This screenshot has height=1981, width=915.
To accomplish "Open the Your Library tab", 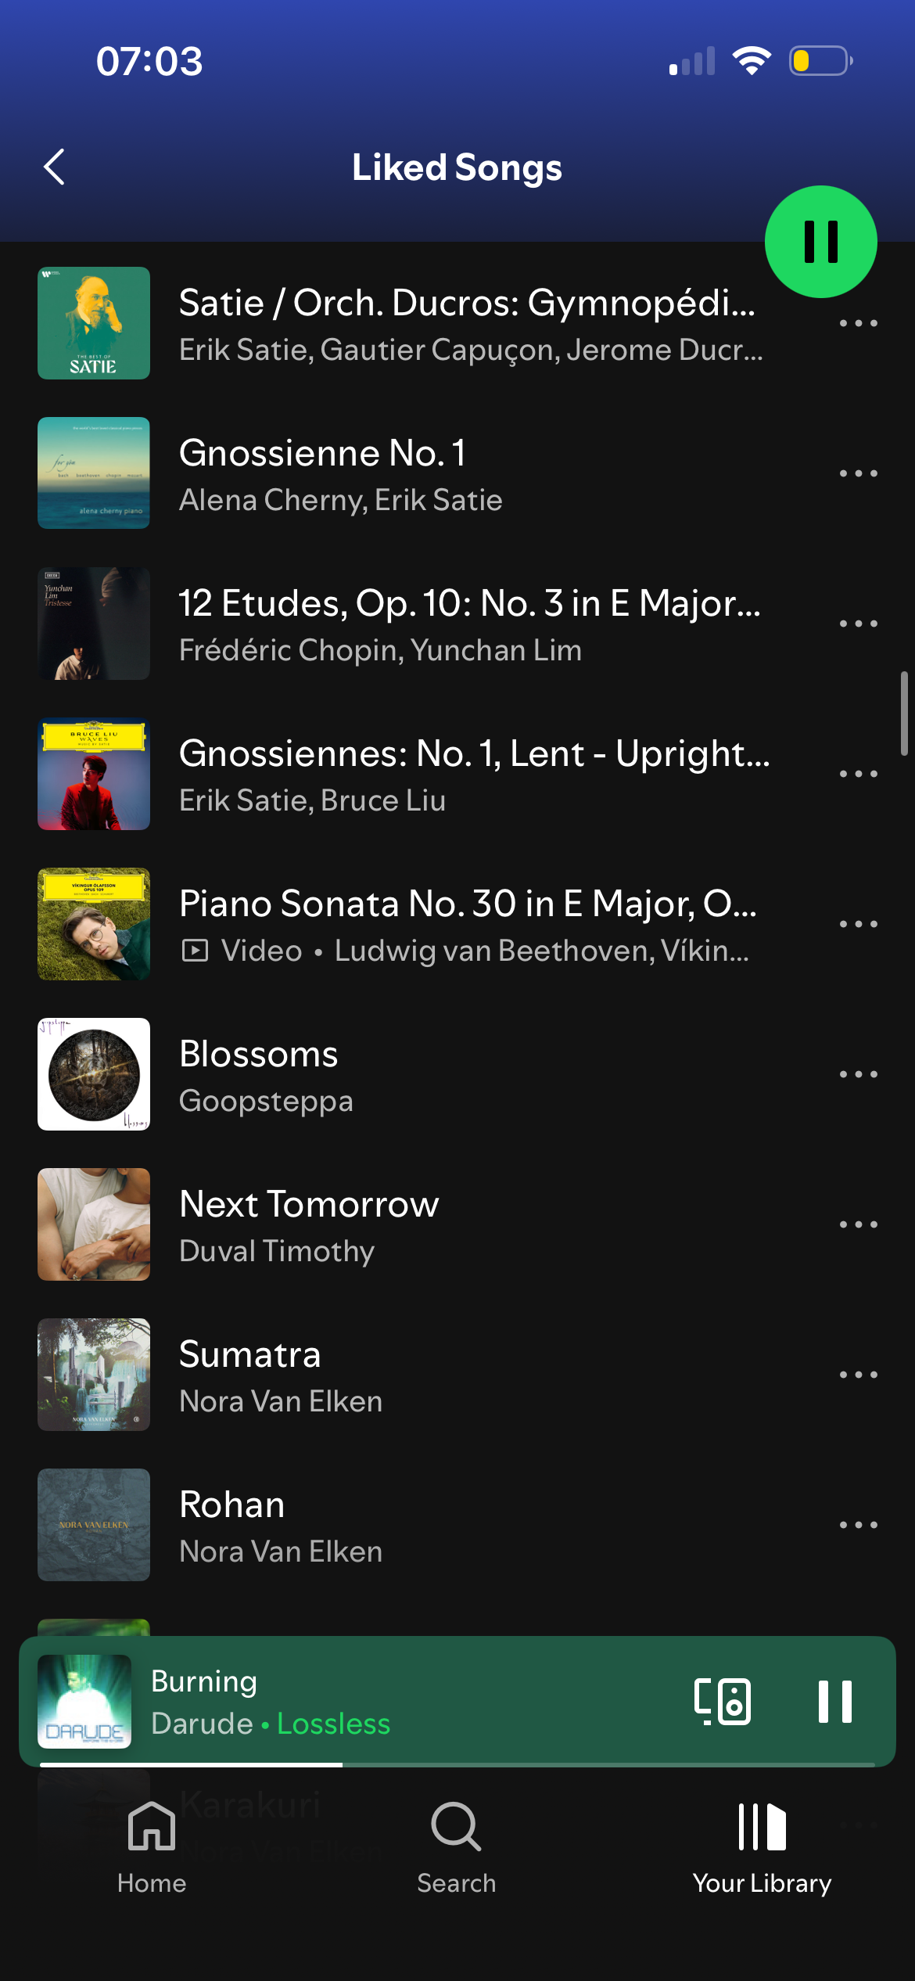I will click(x=762, y=1846).
